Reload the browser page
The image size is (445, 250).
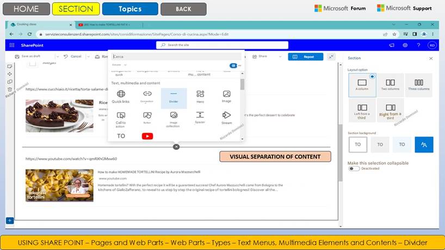[x=29, y=34]
